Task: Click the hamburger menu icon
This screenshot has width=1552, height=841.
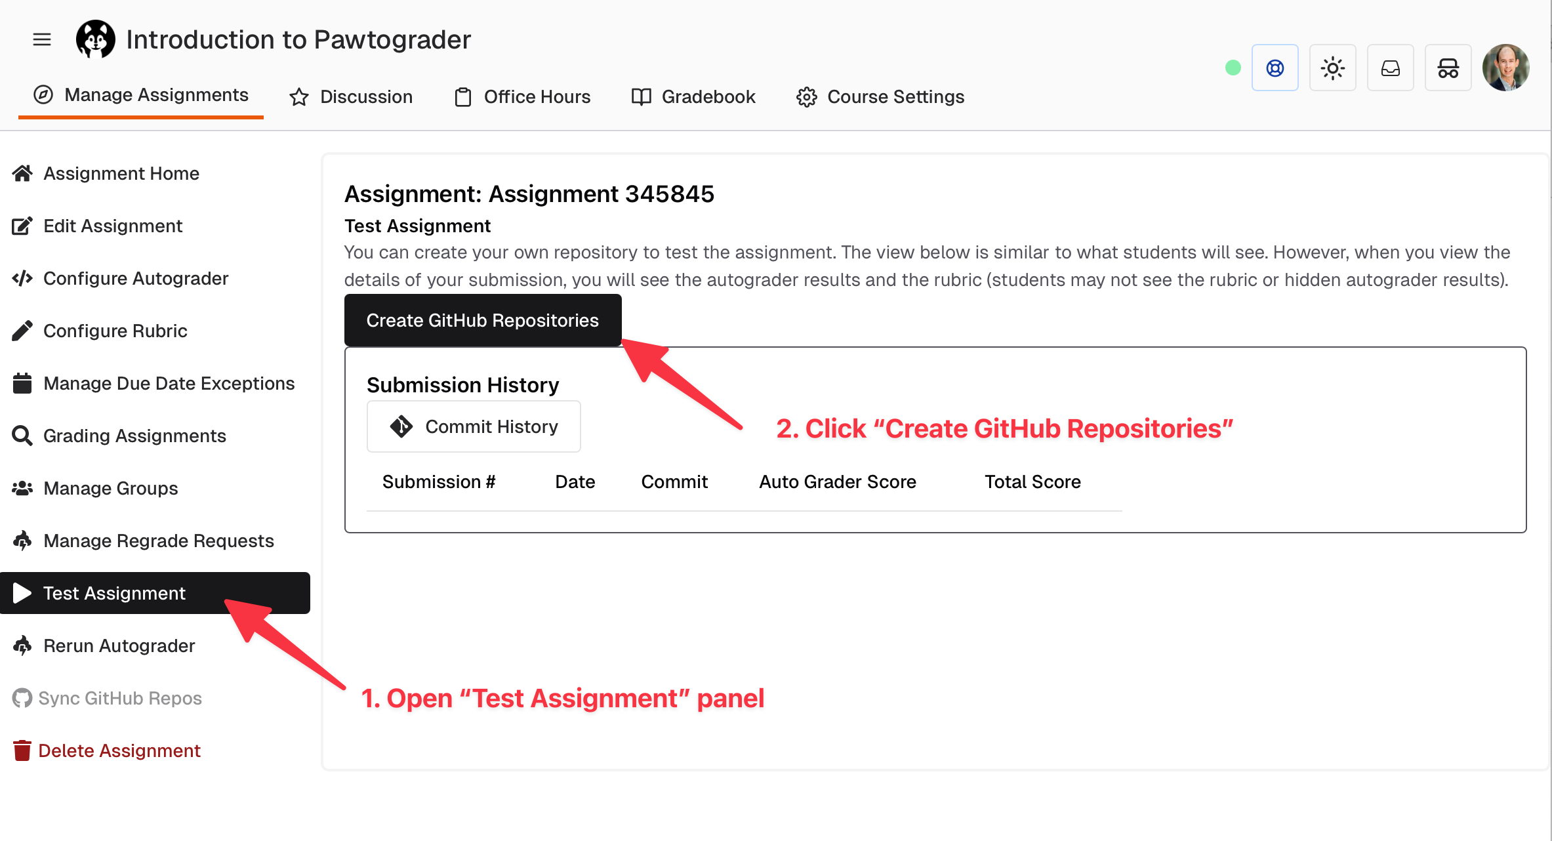Action: coord(41,39)
